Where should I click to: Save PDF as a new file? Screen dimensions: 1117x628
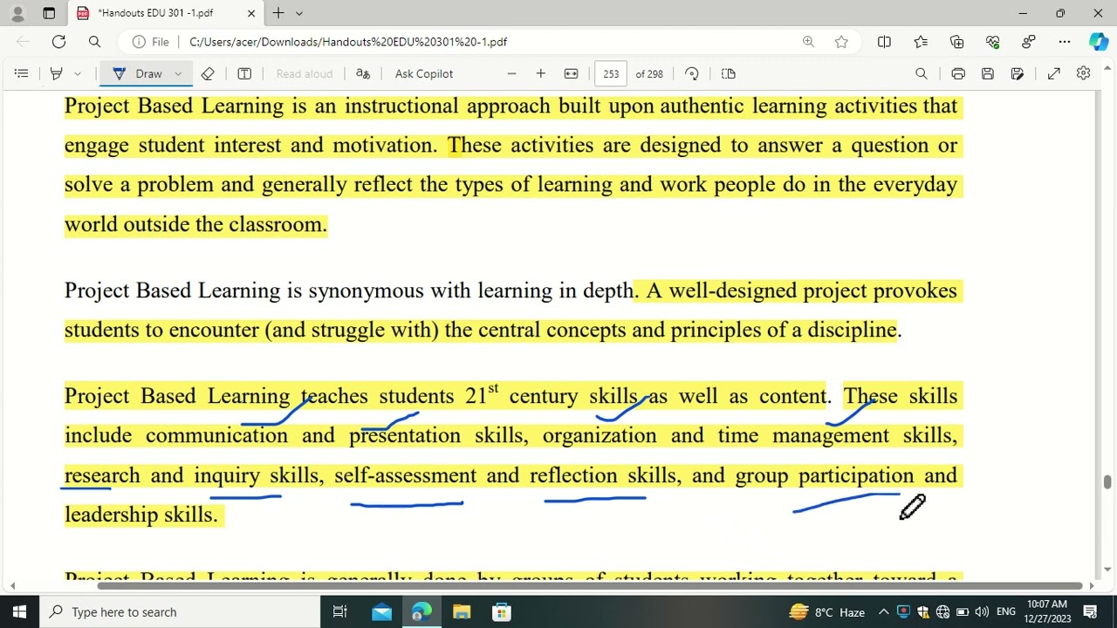tap(1018, 74)
